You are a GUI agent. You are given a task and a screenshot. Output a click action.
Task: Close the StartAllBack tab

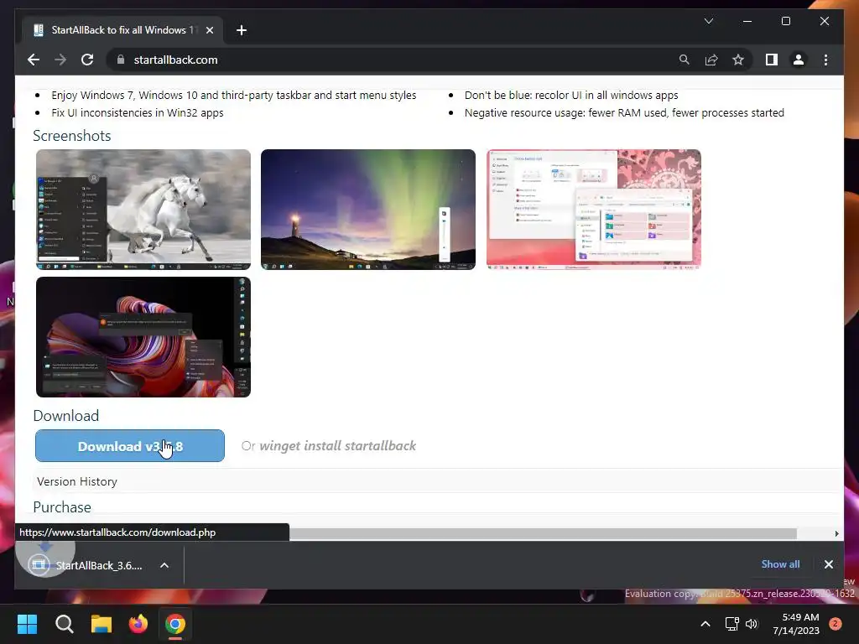coord(209,30)
